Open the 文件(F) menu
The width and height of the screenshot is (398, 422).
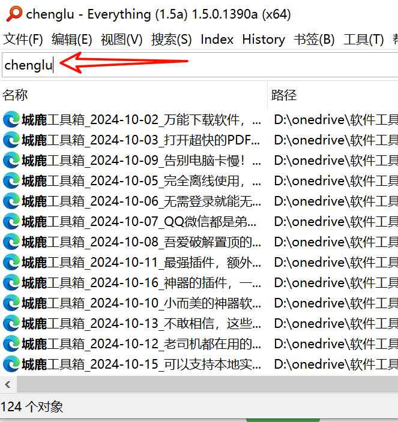click(23, 40)
